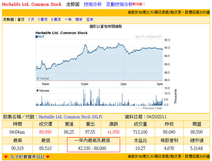The height and width of the screenshot is (161, 212).
Task: Select the 成交量 value 713,106
Action: (140, 132)
